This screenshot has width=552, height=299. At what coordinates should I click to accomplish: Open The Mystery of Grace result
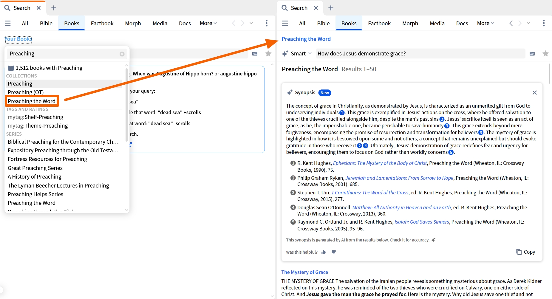305,272
